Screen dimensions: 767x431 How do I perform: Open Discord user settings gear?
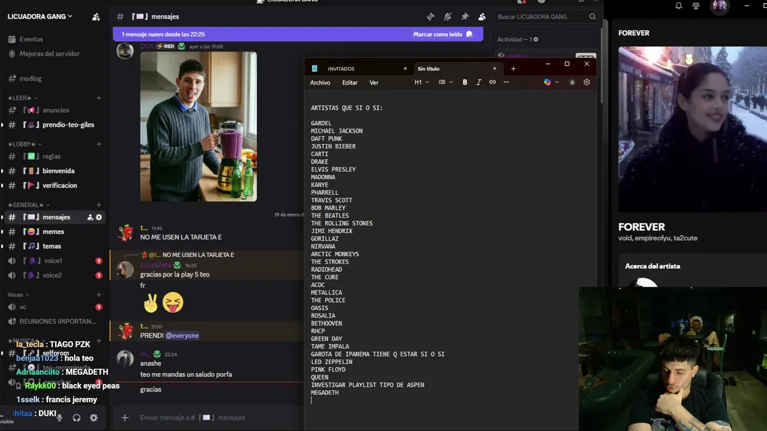point(93,418)
